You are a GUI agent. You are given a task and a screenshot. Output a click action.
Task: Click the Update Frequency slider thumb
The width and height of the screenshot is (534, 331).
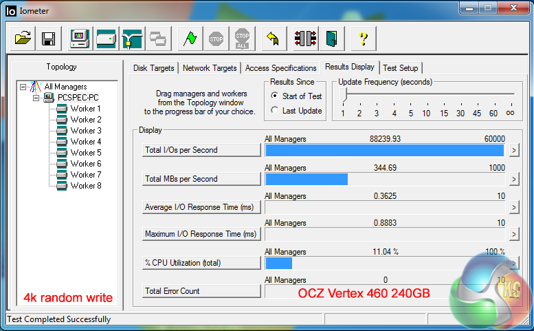coord(344,94)
